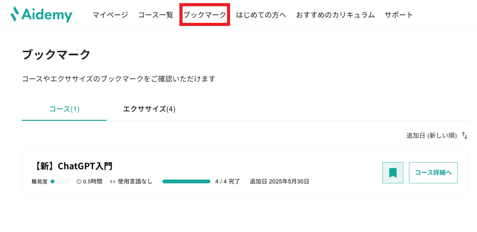Click the difficulty dots indicator
Viewport: 477px width, 232px height.
pos(60,181)
